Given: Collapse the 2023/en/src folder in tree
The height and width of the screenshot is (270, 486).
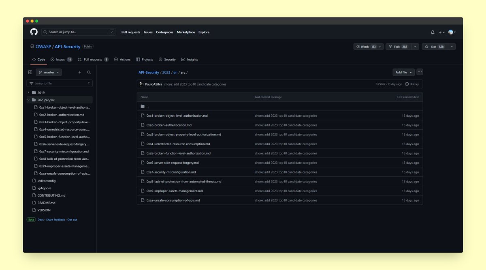Looking at the screenshot, I should coord(28,100).
